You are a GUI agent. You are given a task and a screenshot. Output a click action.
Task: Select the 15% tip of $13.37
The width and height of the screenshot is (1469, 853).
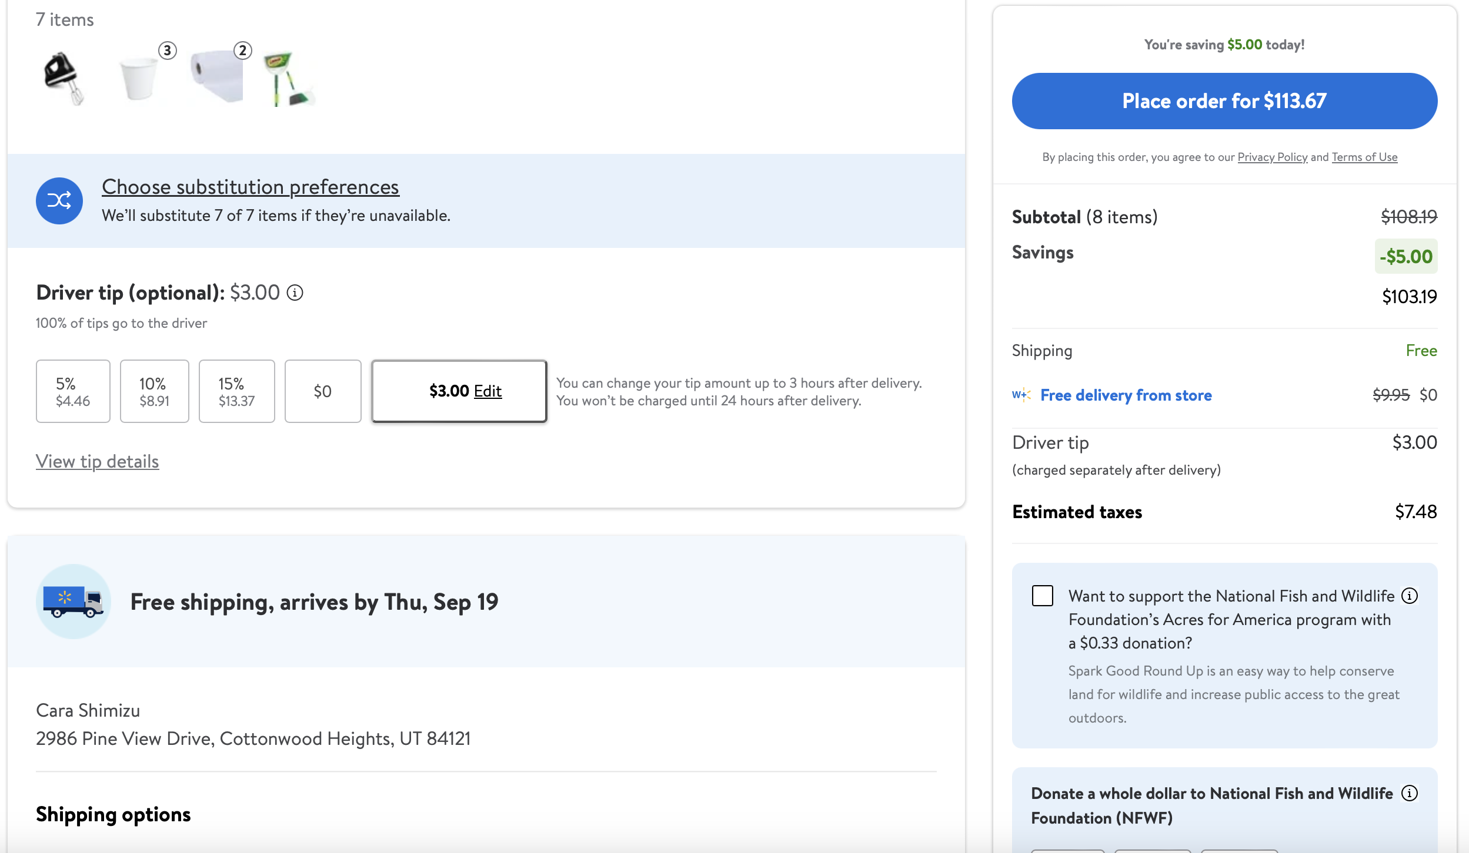pyautogui.click(x=236, y=391)
